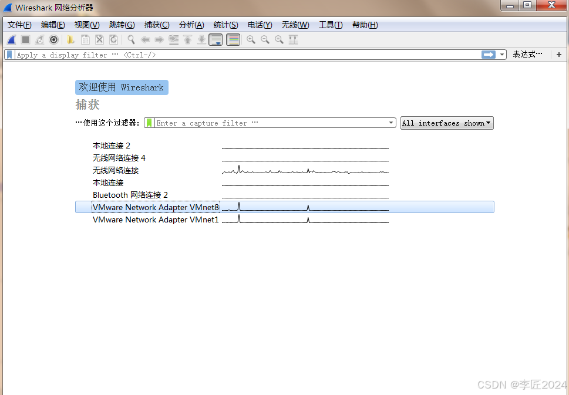Open the 无线(W) menu
The height and width of the screenshot is (395, 569).
click(x=295, y=25)
